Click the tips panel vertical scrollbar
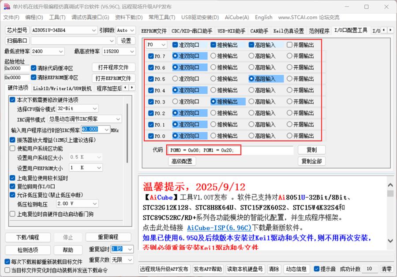This screenshot has height=277, width=397. (x=390, y=211)
